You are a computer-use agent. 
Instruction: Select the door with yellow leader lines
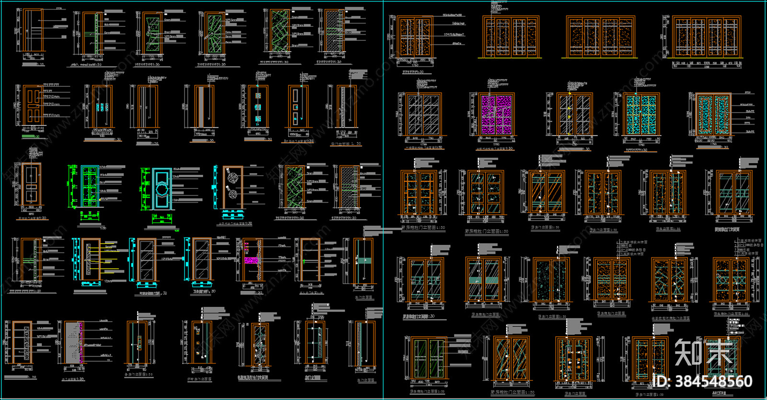[x=91, y=260]
